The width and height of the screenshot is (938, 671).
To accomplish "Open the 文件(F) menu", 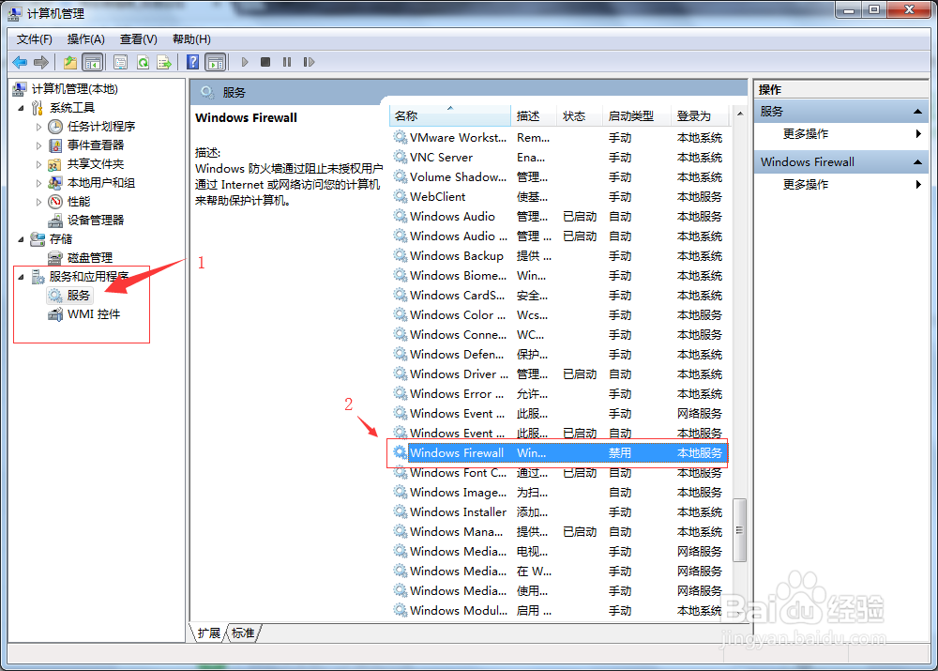I will coord(34,39).
